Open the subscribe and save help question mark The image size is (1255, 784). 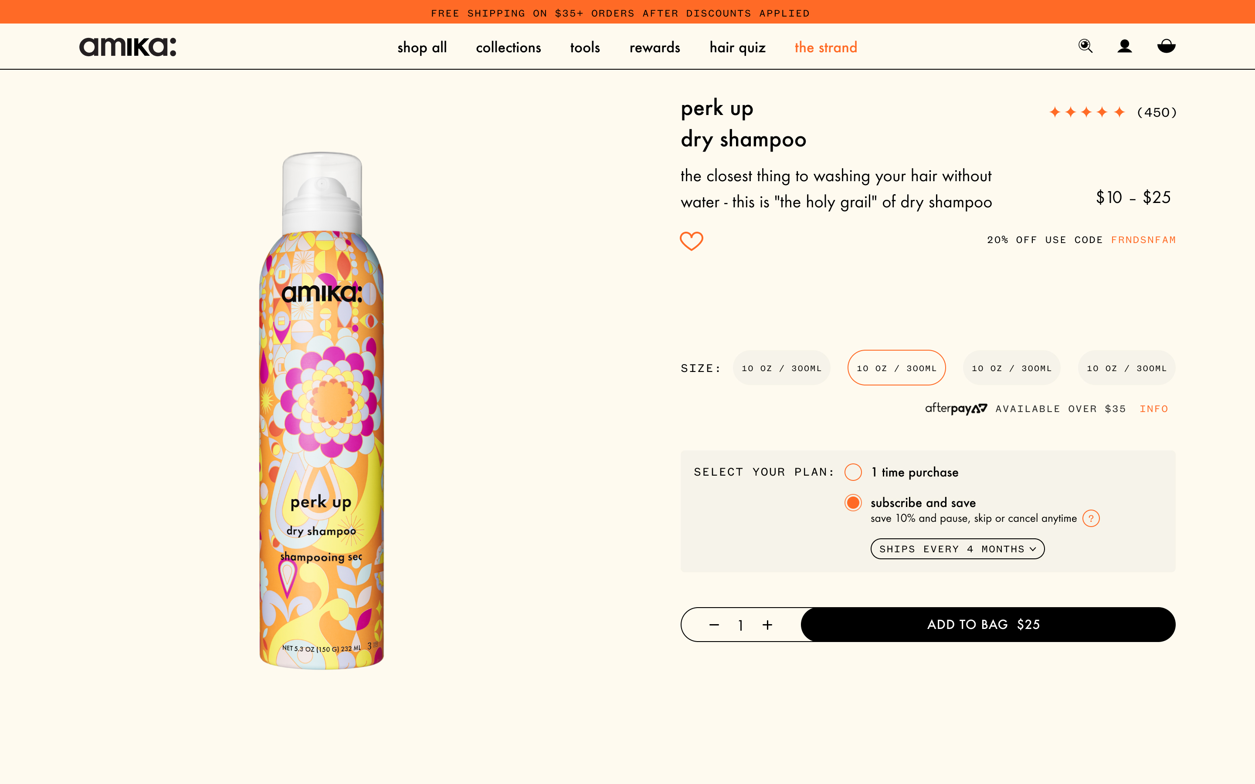[x=1091, y=518]
